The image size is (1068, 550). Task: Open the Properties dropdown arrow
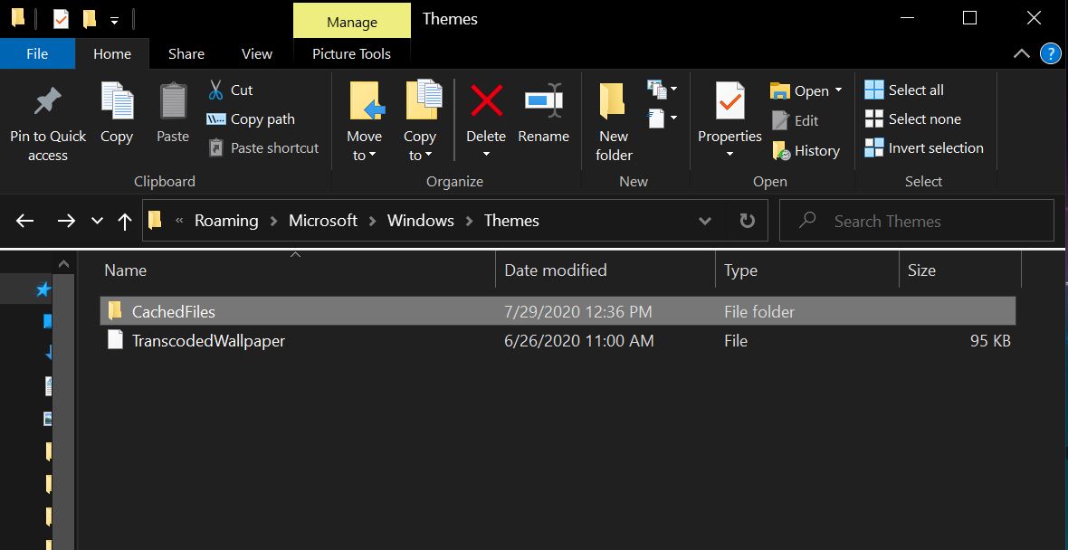tap(729, 154)
